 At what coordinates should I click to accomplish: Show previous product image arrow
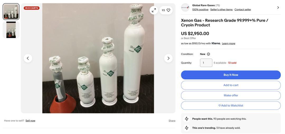[x=28, y=58]
